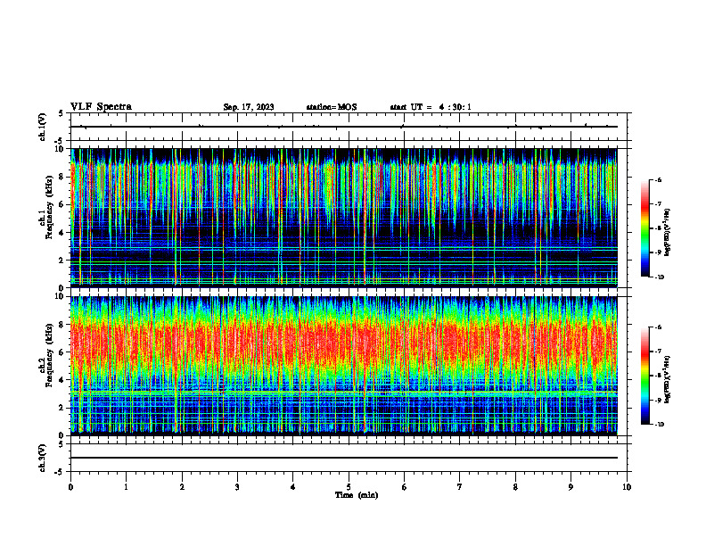The height and width of the screenshot is (546, 706).
Task: Click inside the ch.2 spectrogram panel
Action: tap(344, 366)
